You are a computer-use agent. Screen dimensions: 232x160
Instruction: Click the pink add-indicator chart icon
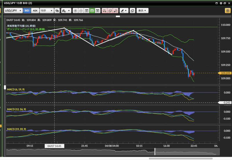pos(104,11)
